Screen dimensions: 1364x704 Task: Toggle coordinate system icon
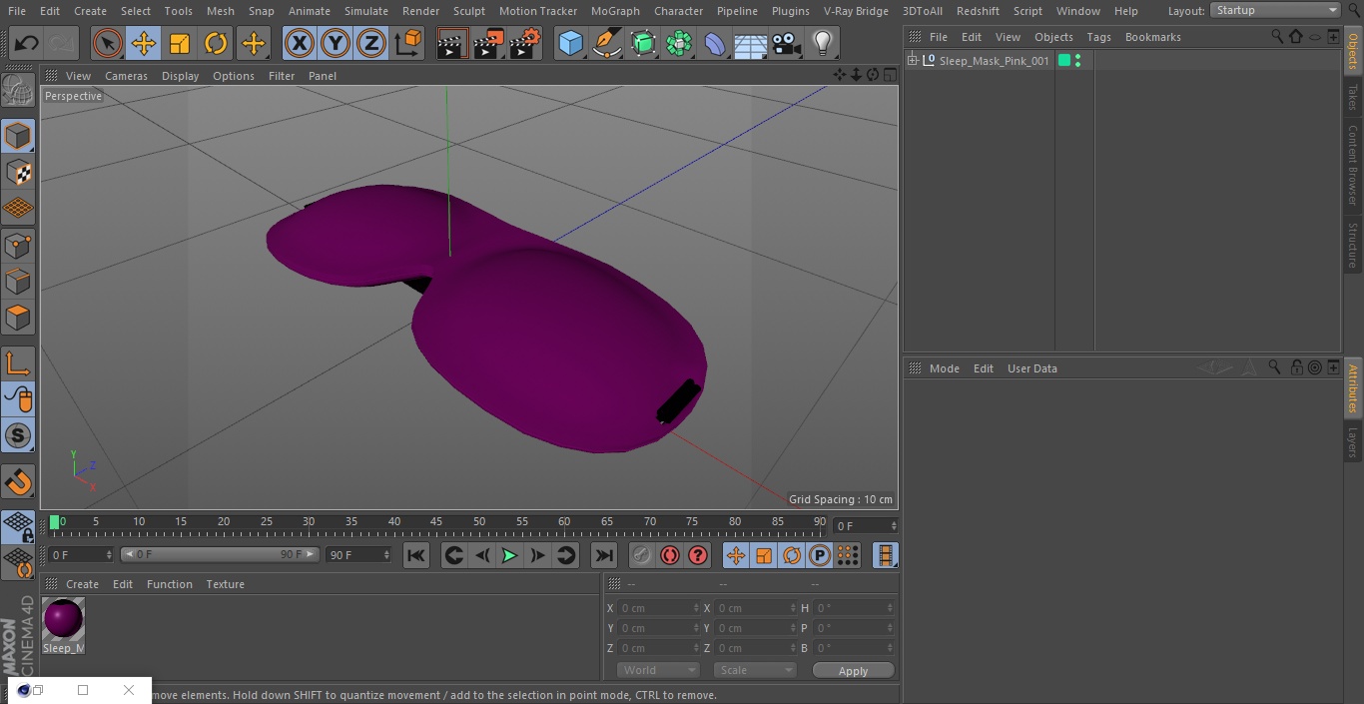(x=408, y=43)
